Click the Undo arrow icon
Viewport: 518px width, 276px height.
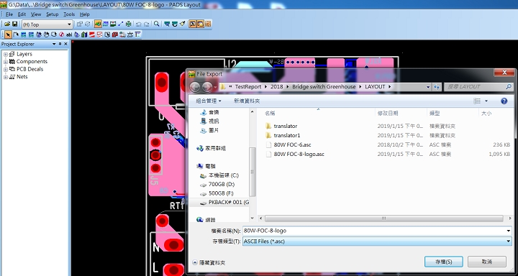(138, 24)
